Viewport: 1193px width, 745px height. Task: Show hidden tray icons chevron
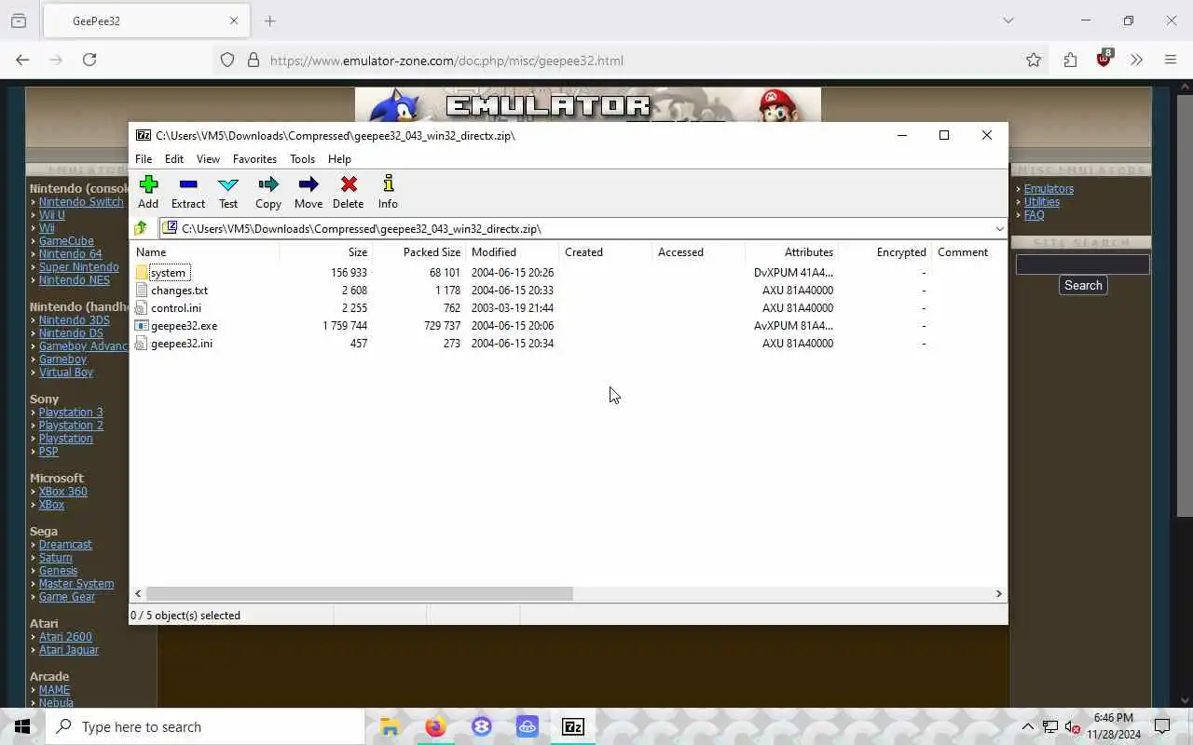click(x=1028, y=727)
